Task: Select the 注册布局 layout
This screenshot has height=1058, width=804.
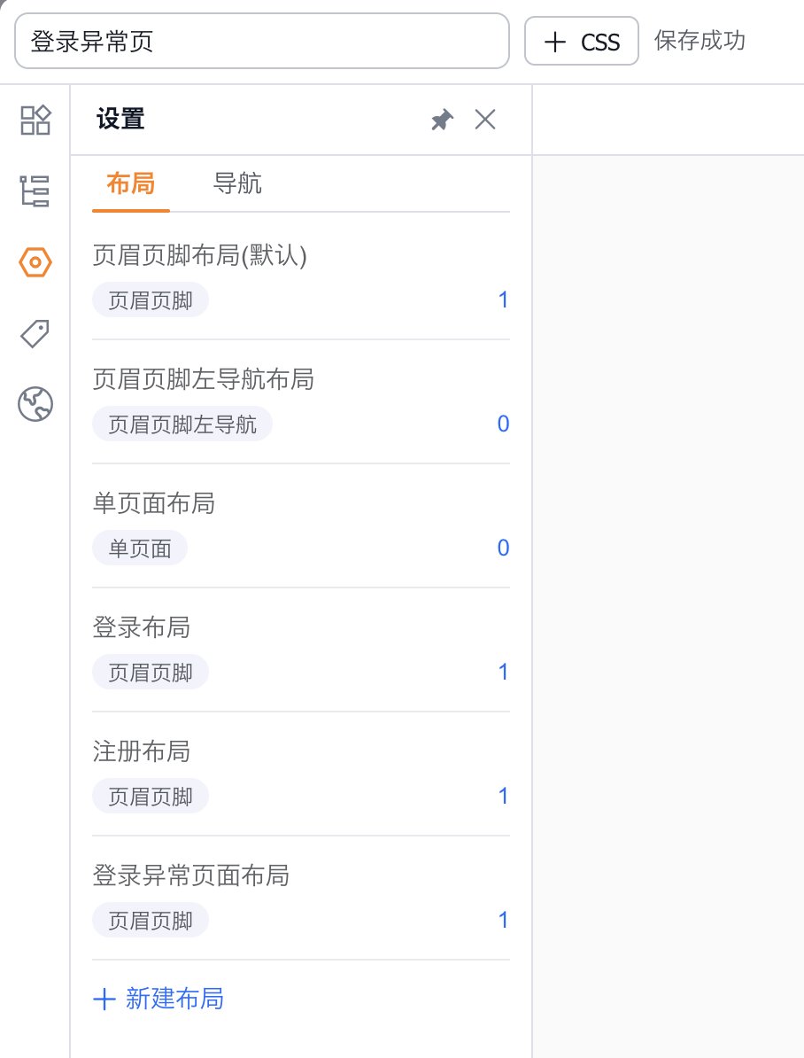Action: tap(142, 752)
